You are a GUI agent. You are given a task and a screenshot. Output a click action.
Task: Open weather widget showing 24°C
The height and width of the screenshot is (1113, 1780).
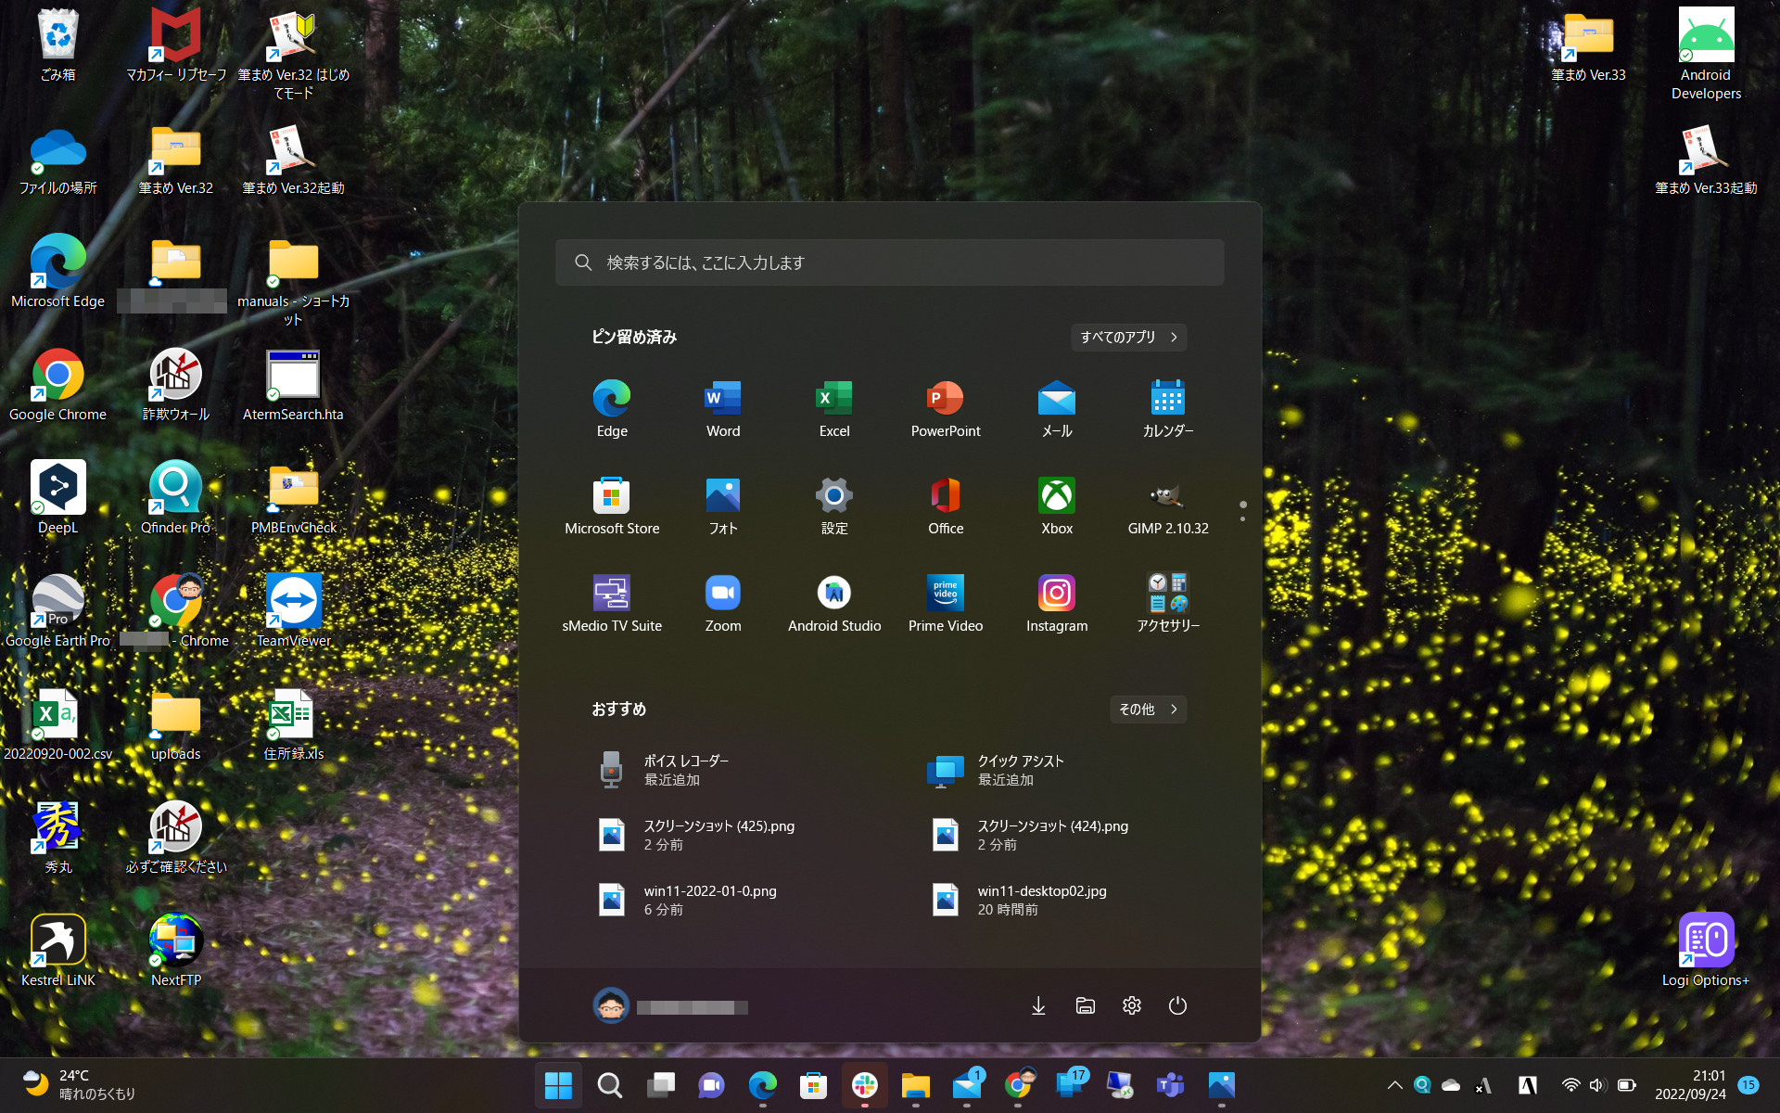pos(80,1085)
